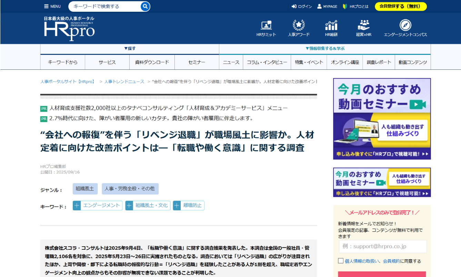Screen dimensions: 461x277
Task: Select the 人事アワード laurel icon
Action: tap(299, 26)
